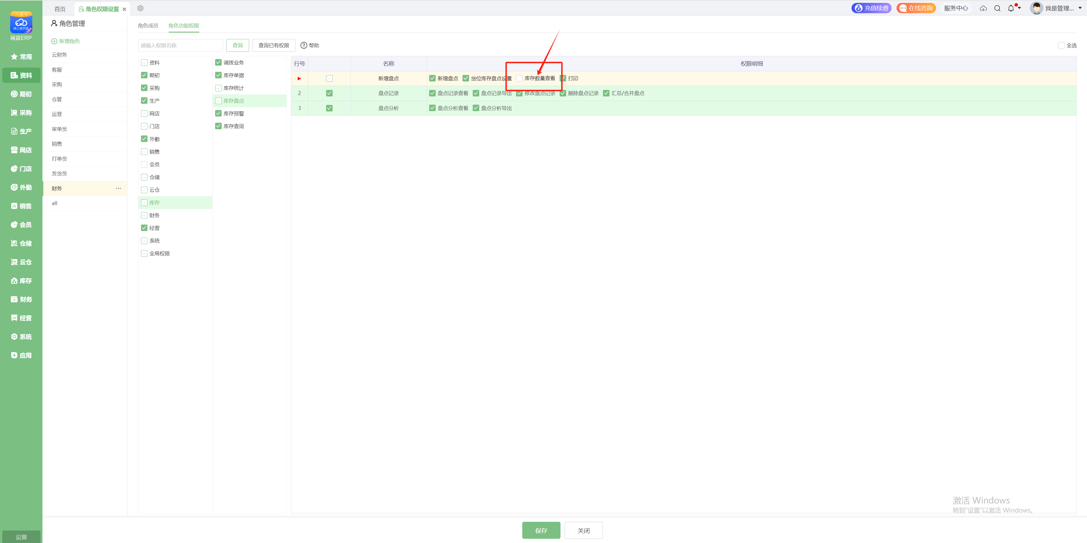
Task: Click the search magnifier icon in header
Action: (x=997, y=8)
